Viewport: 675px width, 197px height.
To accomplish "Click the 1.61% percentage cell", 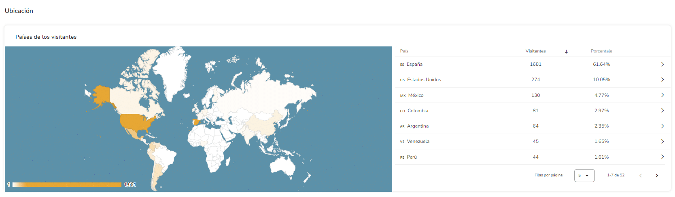I will (x=601, y=157).
